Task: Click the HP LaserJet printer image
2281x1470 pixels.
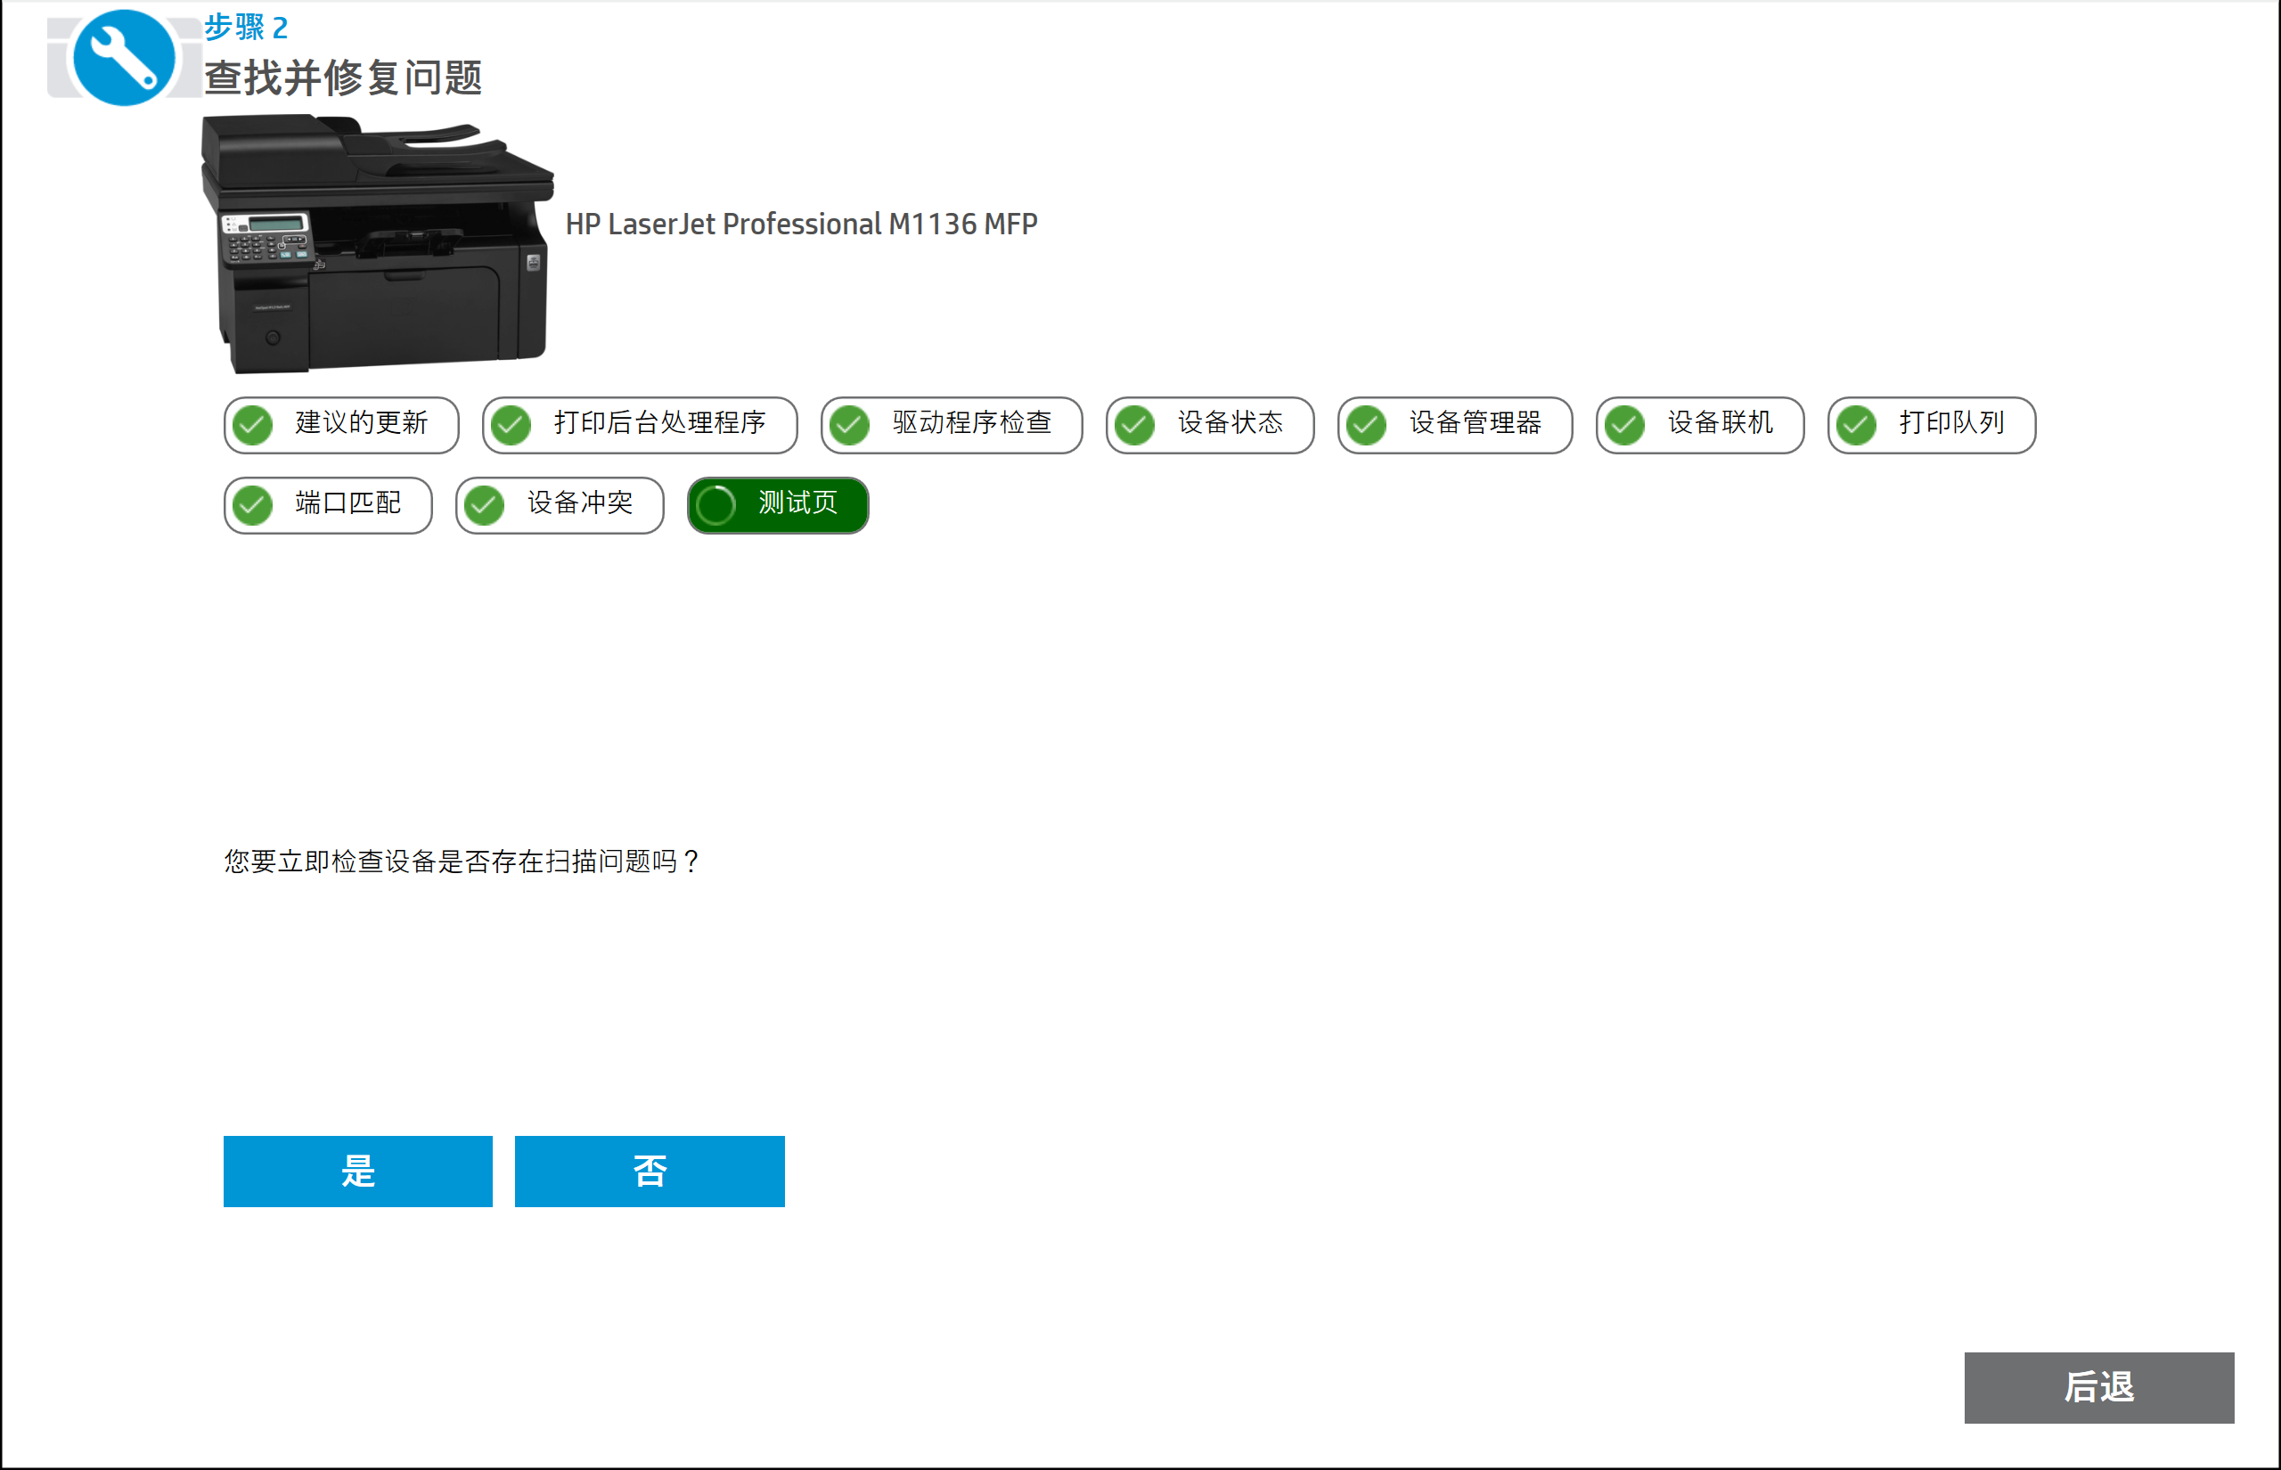Action: (x=377, y=243)
